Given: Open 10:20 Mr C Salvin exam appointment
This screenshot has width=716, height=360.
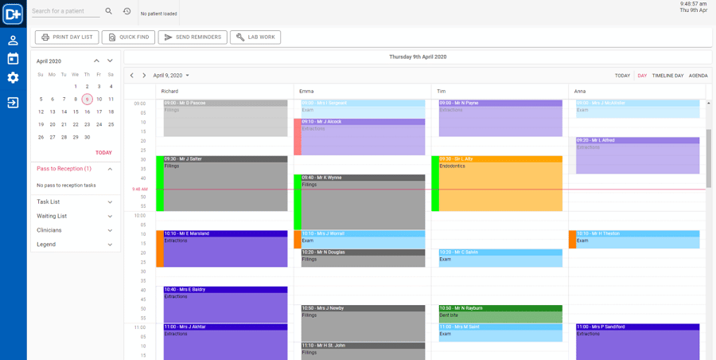Looking at the screenshot, I should tap(500, 258).
